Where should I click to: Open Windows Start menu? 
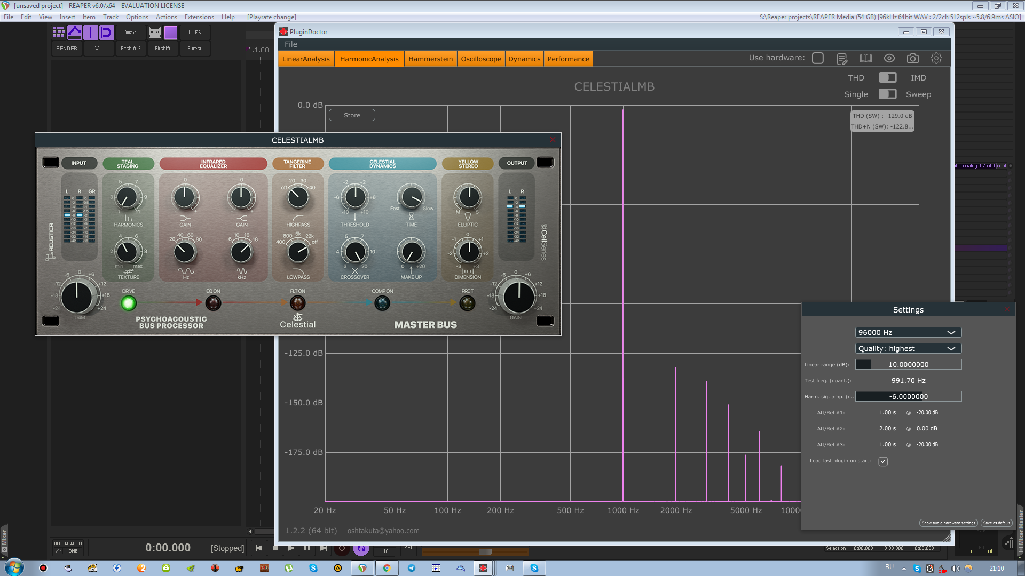coord(14,567)
